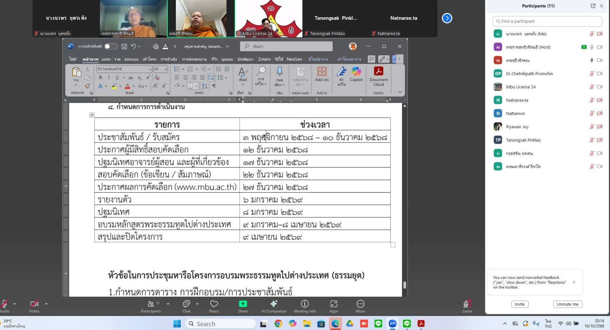
Task: Turn on camera with Video button
Action: coord(34,306)
